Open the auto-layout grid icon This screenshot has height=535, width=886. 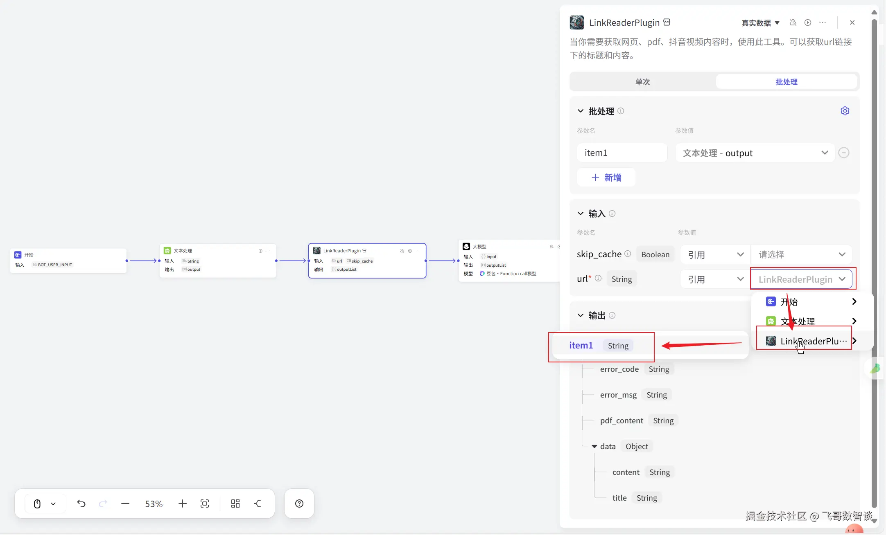[235, 504]
